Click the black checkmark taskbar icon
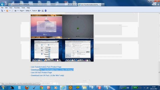This screenshot has width=160, height=90. click(x=34, y=88)
